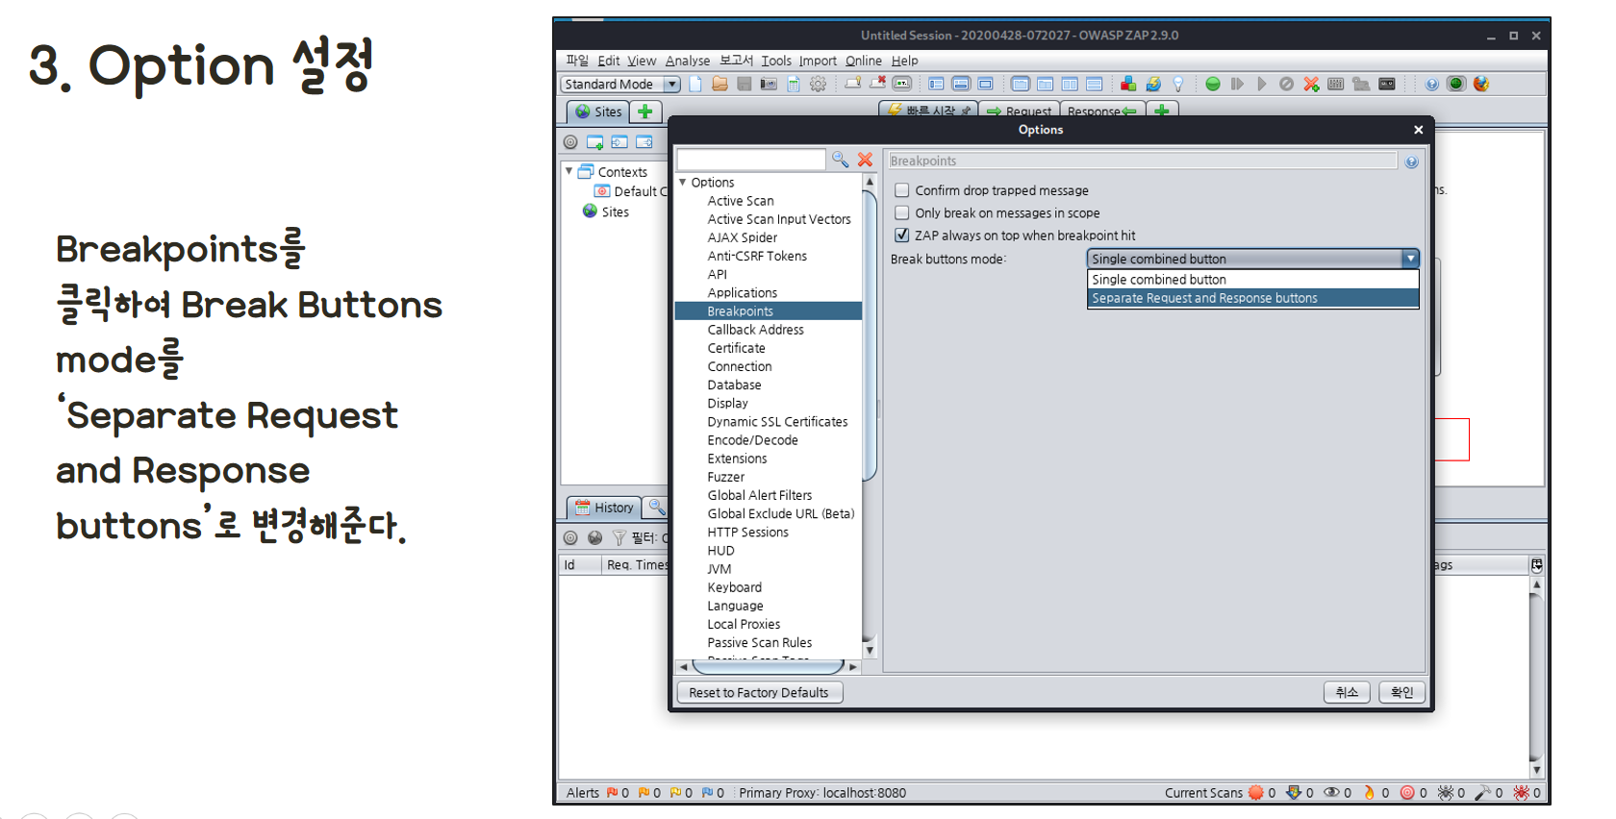Open the View menu

(642, 61)
